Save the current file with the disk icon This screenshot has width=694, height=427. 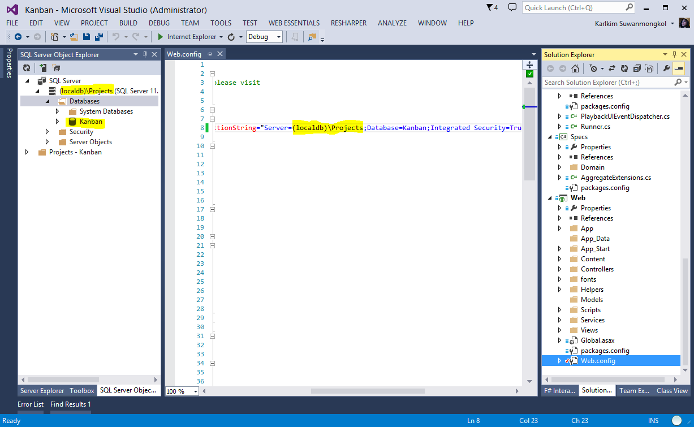click(x=87, y=37)
